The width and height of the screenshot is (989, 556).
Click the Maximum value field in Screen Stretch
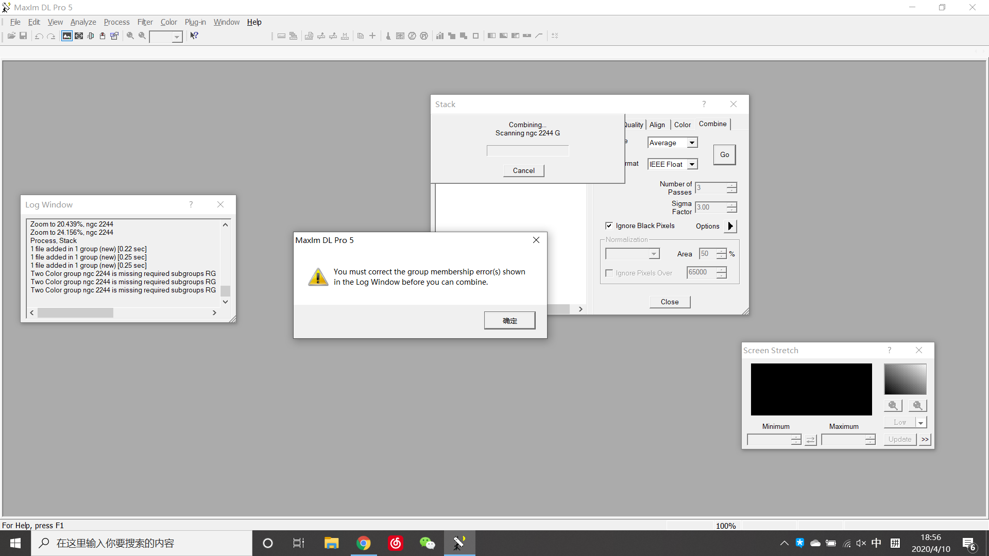[843, 440]
